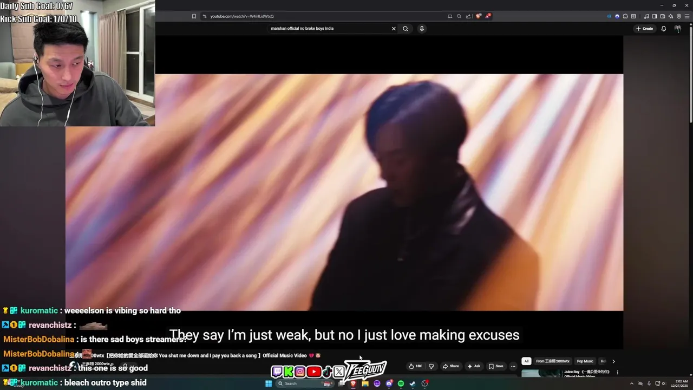Like the video with 18K thumbs up
The height and width of the screenshot is (390, 693).
point(415,366)
